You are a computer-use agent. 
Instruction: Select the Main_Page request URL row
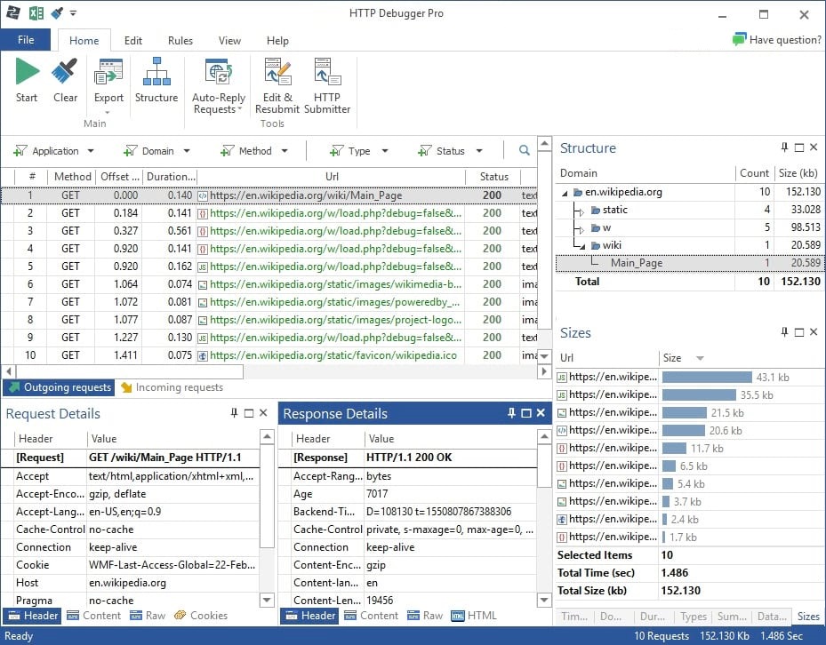[269, 195]
